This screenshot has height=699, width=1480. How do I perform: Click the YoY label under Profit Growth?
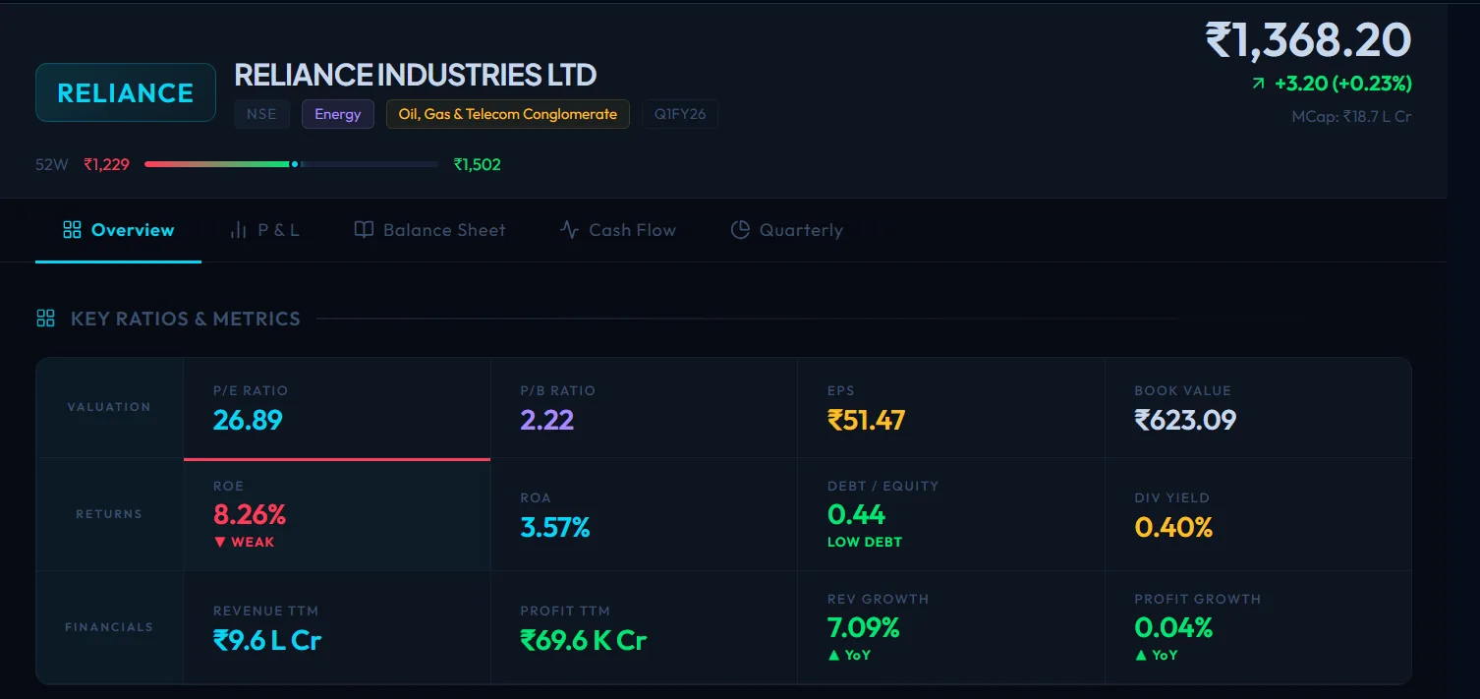coord(1157,655)
